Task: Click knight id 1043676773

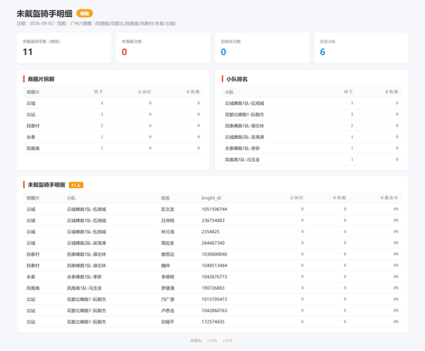Action: coord(214,276)
